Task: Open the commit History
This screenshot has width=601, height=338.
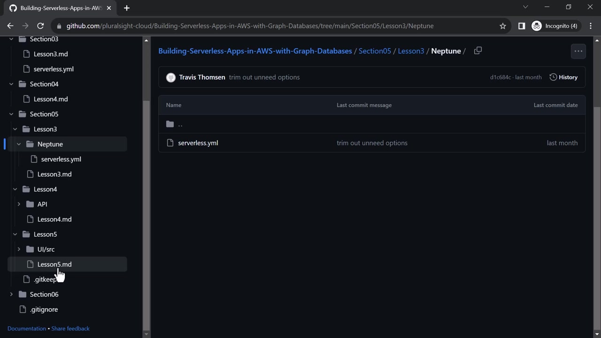Action: [563, 77]
